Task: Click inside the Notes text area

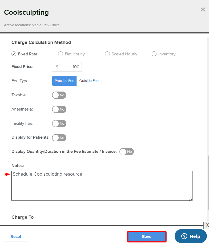Action: (x=102, y=186)
